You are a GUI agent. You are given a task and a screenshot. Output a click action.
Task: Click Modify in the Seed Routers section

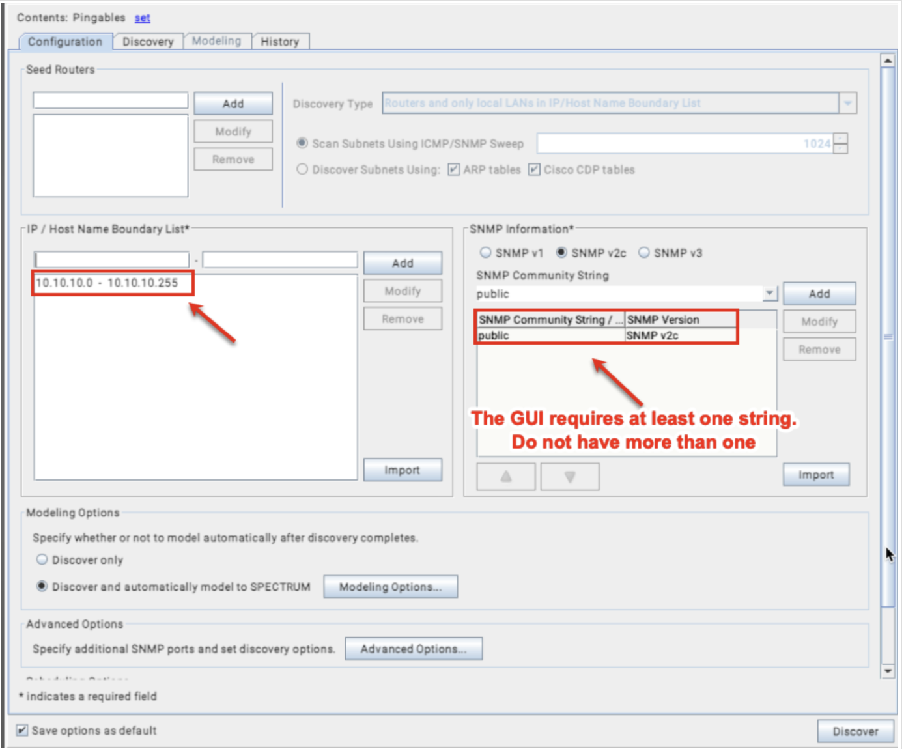pos(233,132)
